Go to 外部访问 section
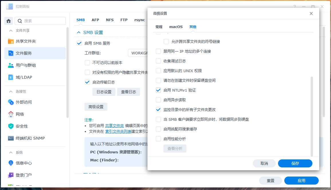 [23, 102]
